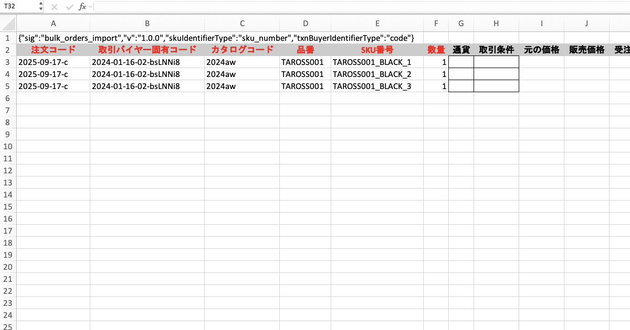Click the 取引バイヤー固有コード header cell

(147, 50)
